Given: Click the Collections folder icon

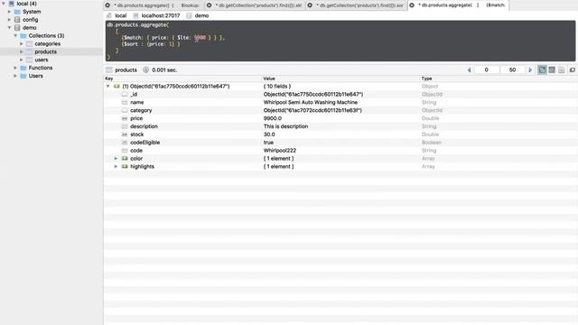Looking at the screenshot, I should tap(23, 36).
